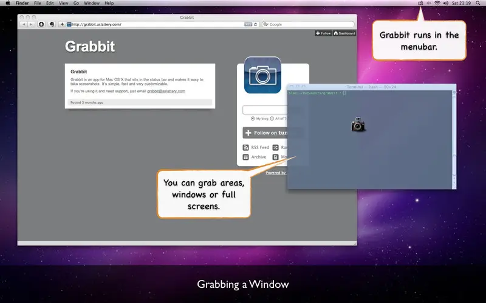Open the Google search engine dropdown magnifier
The height and width of the screenshot is (303, 486).
click(x=265, y=24)
